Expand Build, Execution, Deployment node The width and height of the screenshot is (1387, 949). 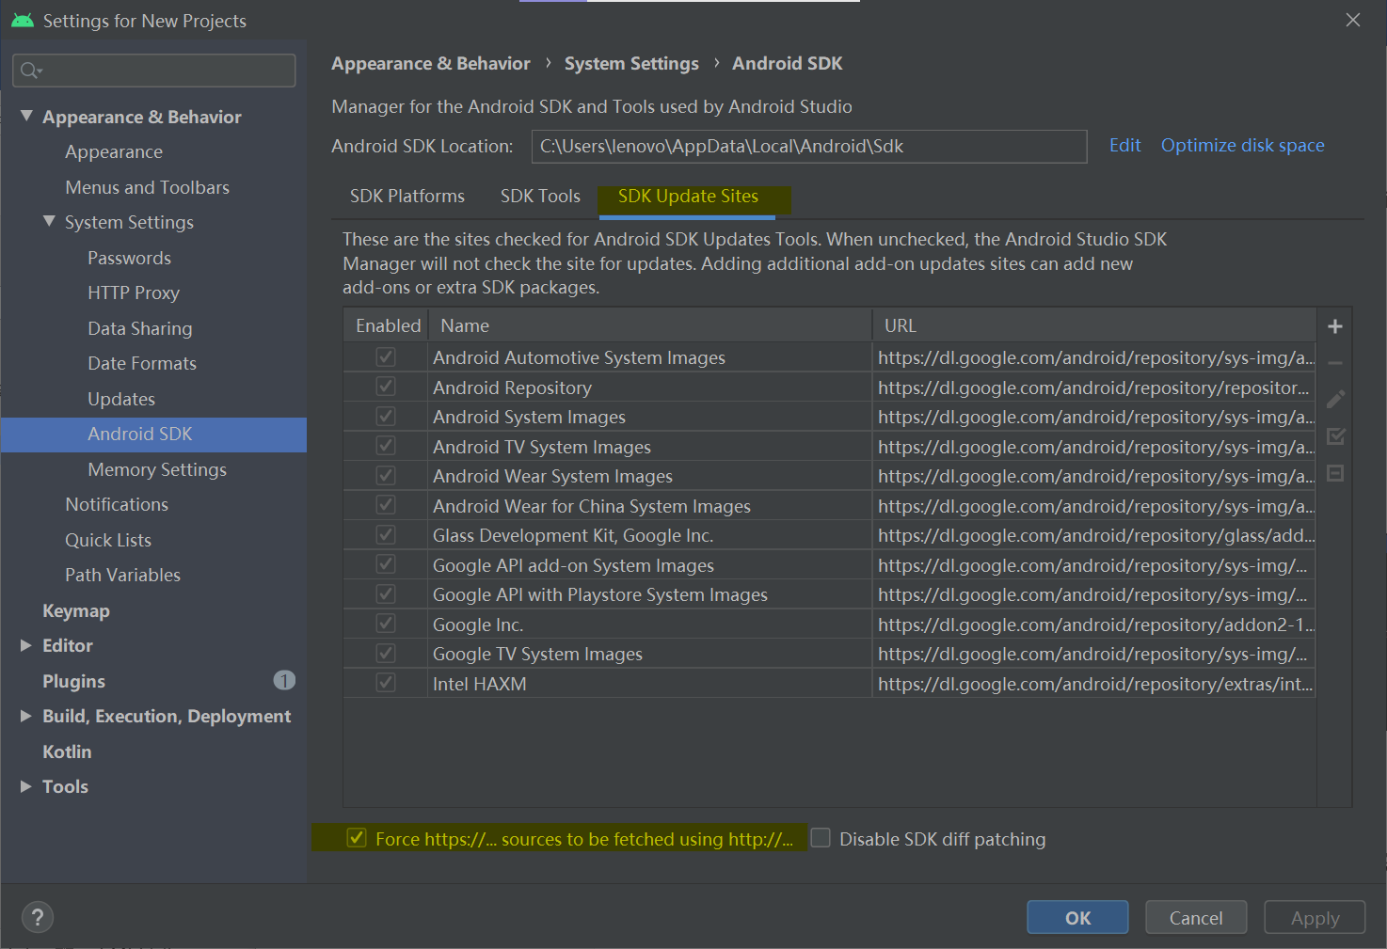point(26,716)
